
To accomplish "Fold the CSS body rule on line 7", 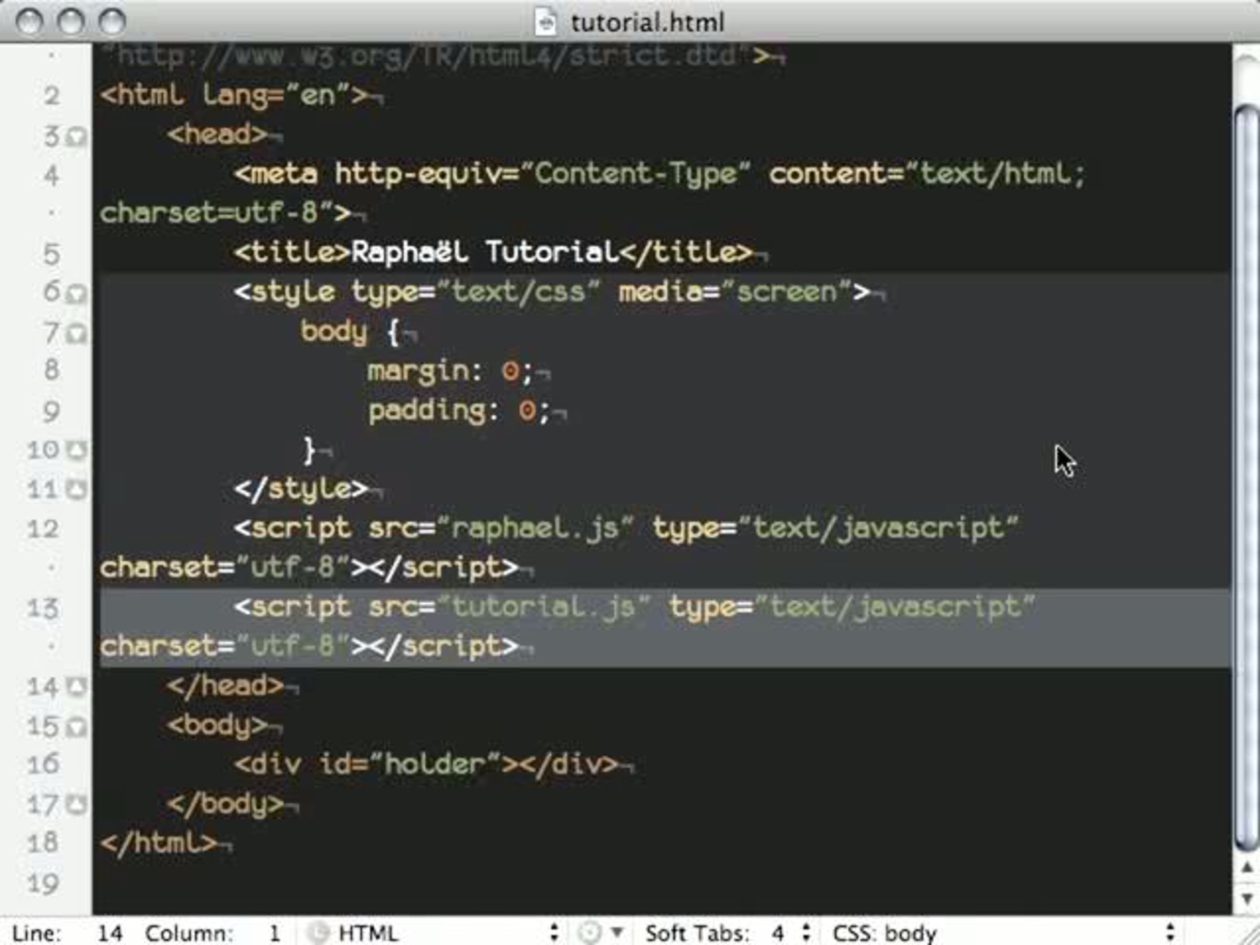I will (76, 333).
